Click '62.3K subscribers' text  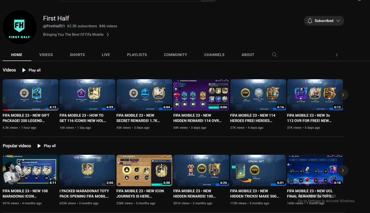82,26
